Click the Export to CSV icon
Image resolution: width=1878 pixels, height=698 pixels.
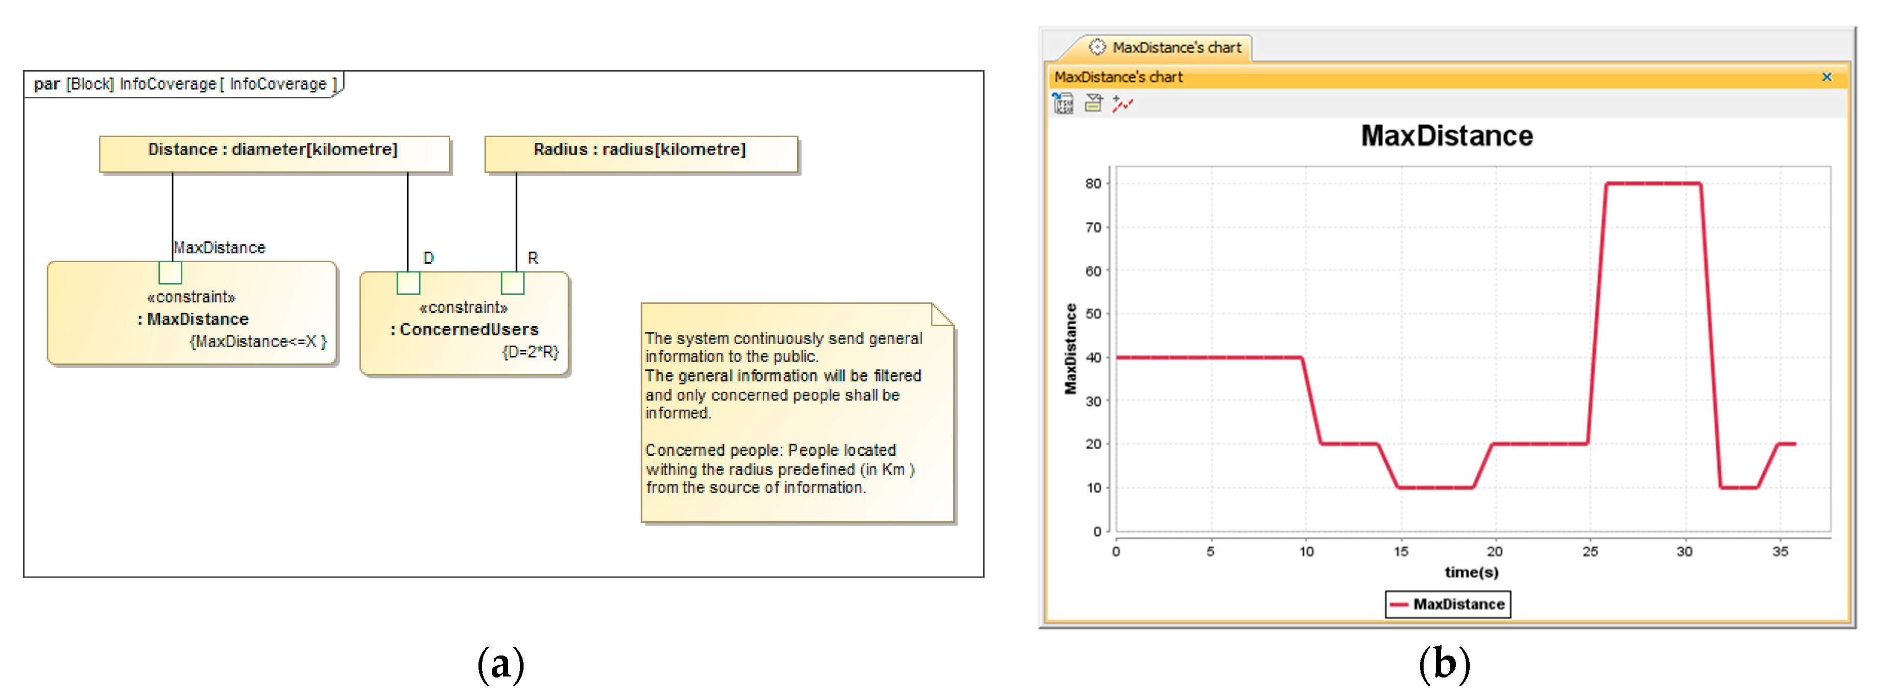coord(1063,104)
